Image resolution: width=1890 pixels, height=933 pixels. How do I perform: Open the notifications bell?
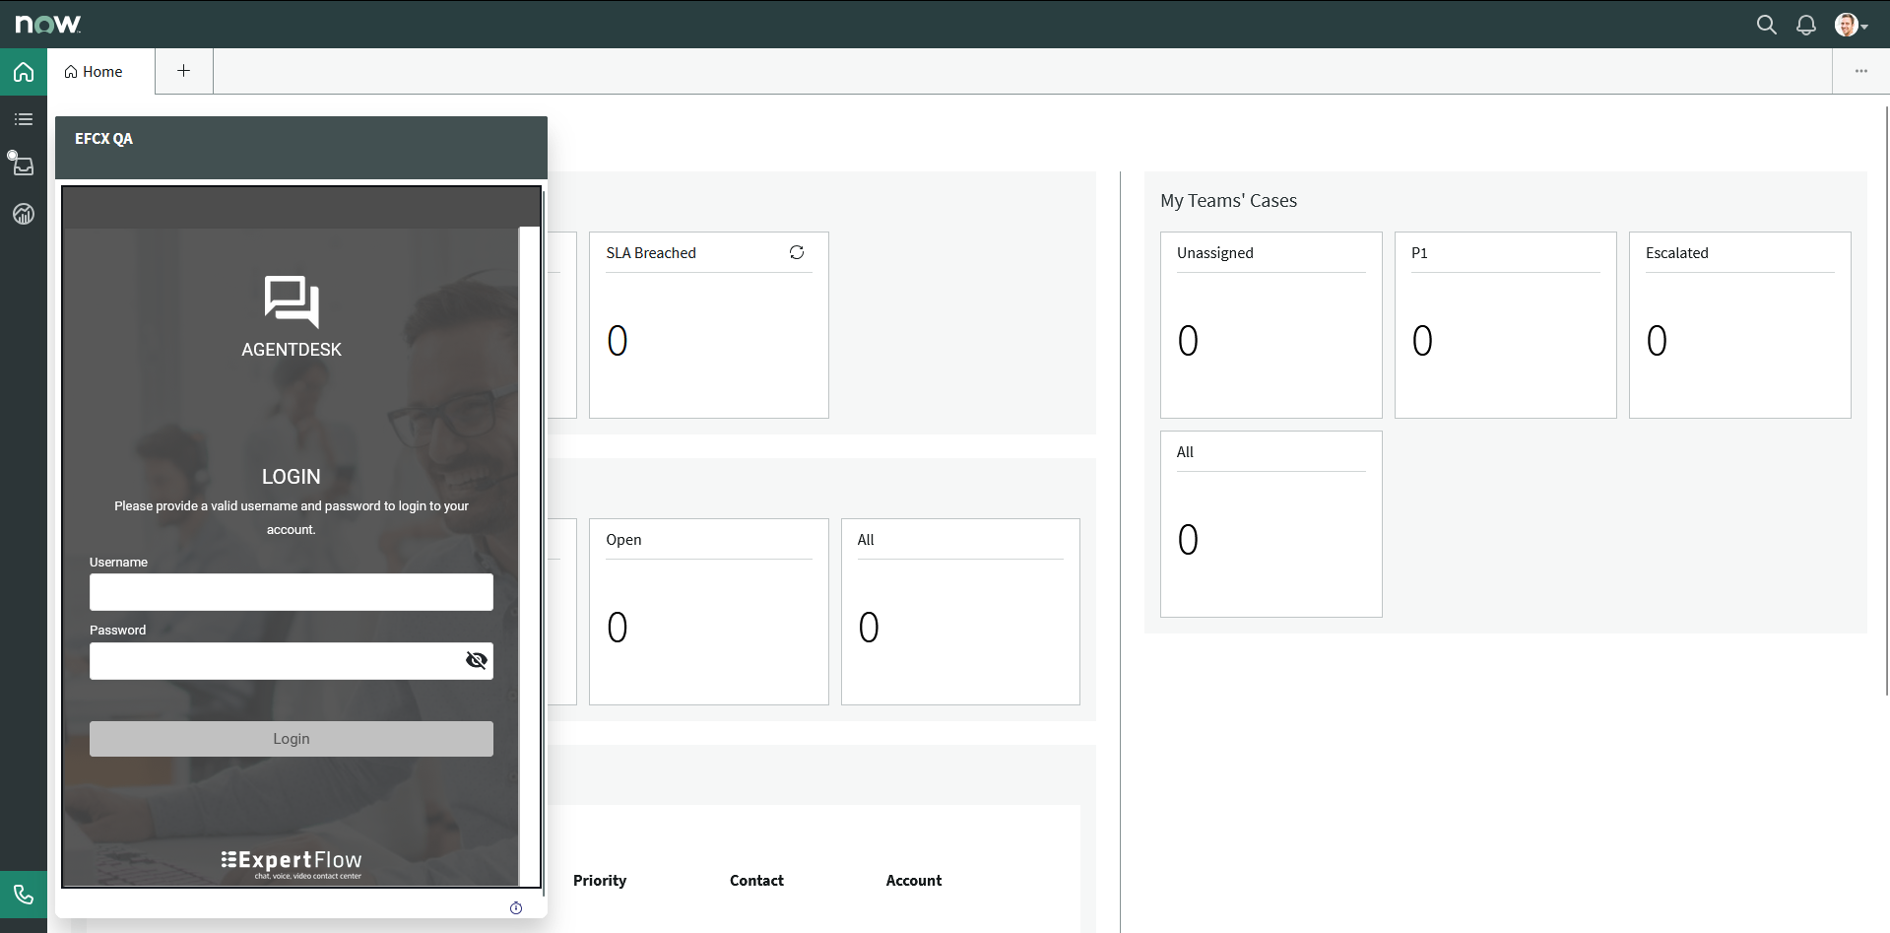click(x=1805, y=24)
